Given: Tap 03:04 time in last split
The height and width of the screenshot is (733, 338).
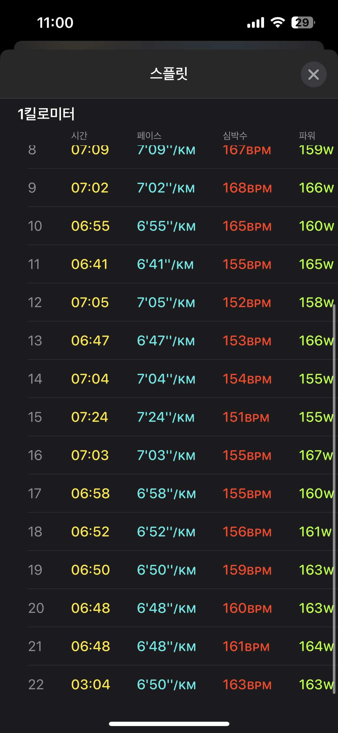Looking at the screenshot, I should (90, 685).
